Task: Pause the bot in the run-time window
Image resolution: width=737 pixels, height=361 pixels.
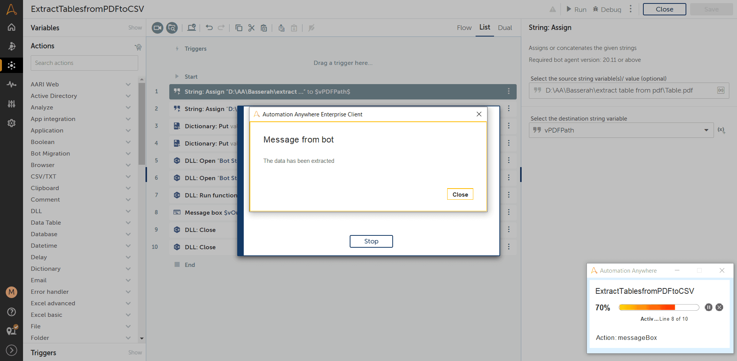Action: click(x=709, y=307)
